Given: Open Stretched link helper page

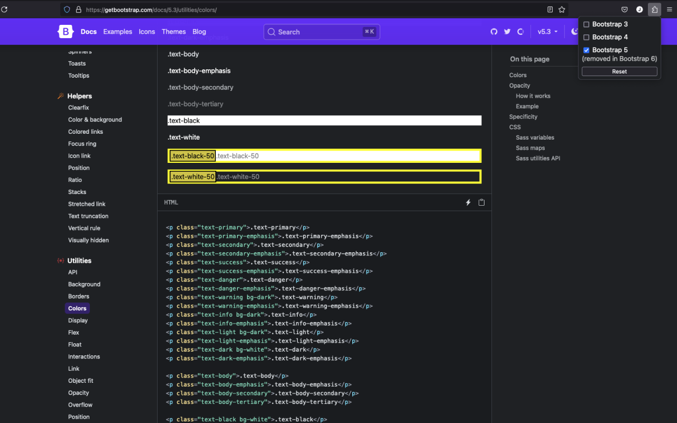Looking at the screenshot, I should tap(87, 204).
